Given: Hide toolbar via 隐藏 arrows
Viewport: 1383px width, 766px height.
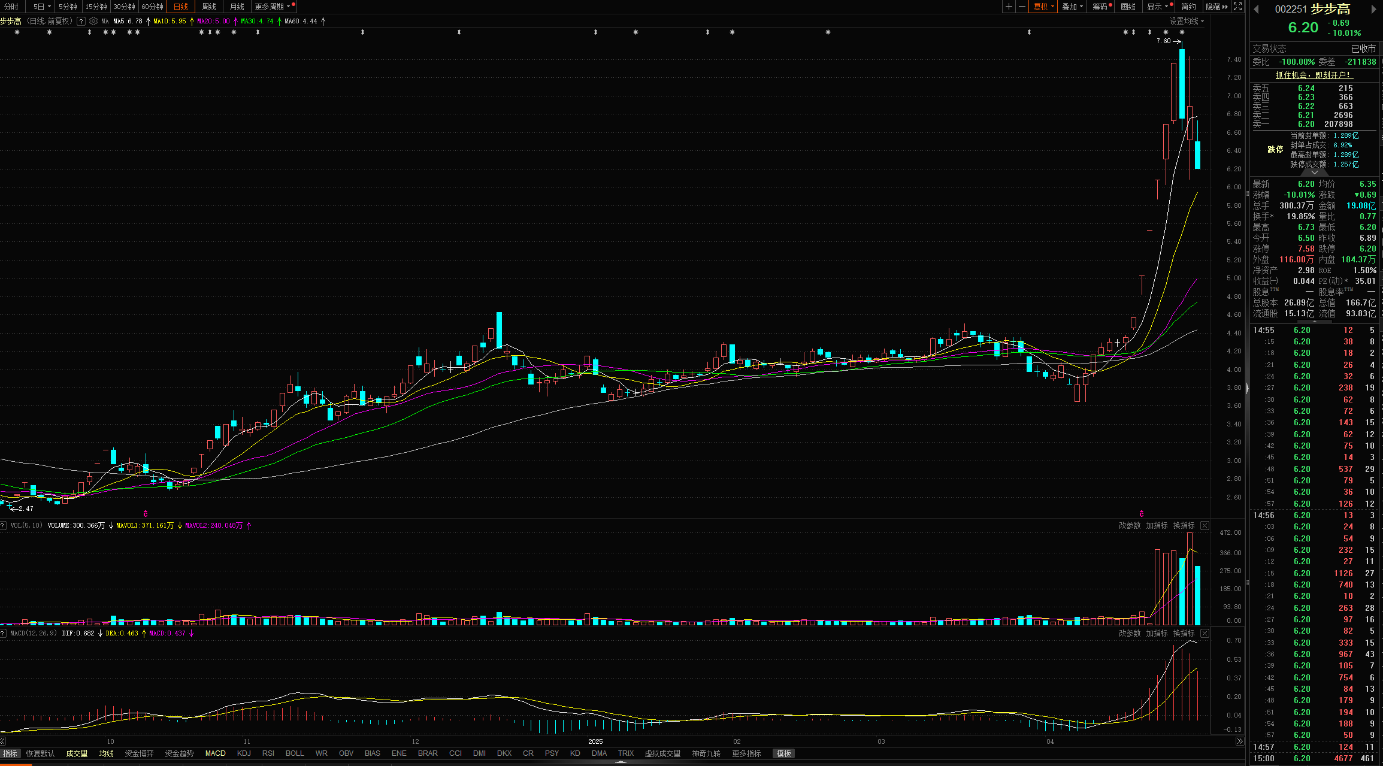Looking at the screenshot, I should point(1217,7).
